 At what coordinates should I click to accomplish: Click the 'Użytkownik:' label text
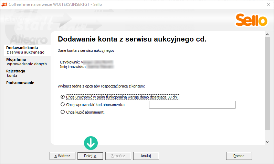click(70, 62)
